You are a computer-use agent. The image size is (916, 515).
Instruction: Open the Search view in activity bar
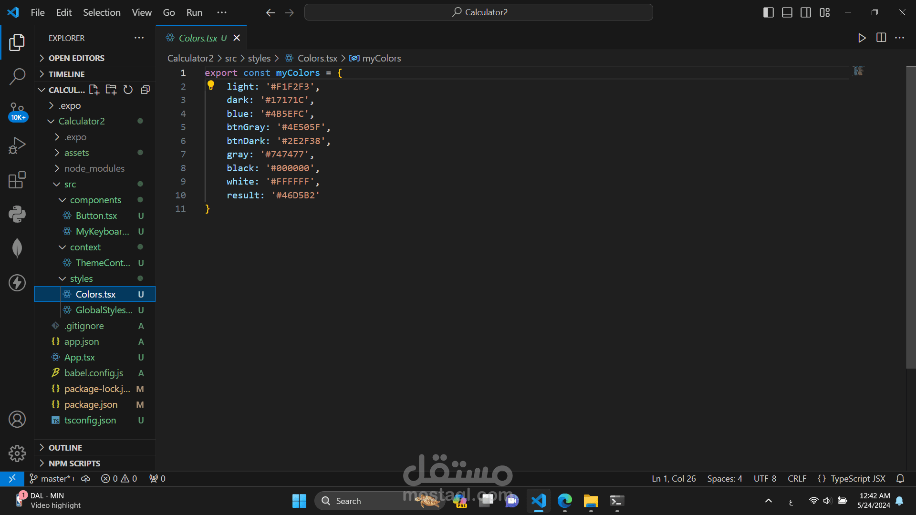(17, 76)
